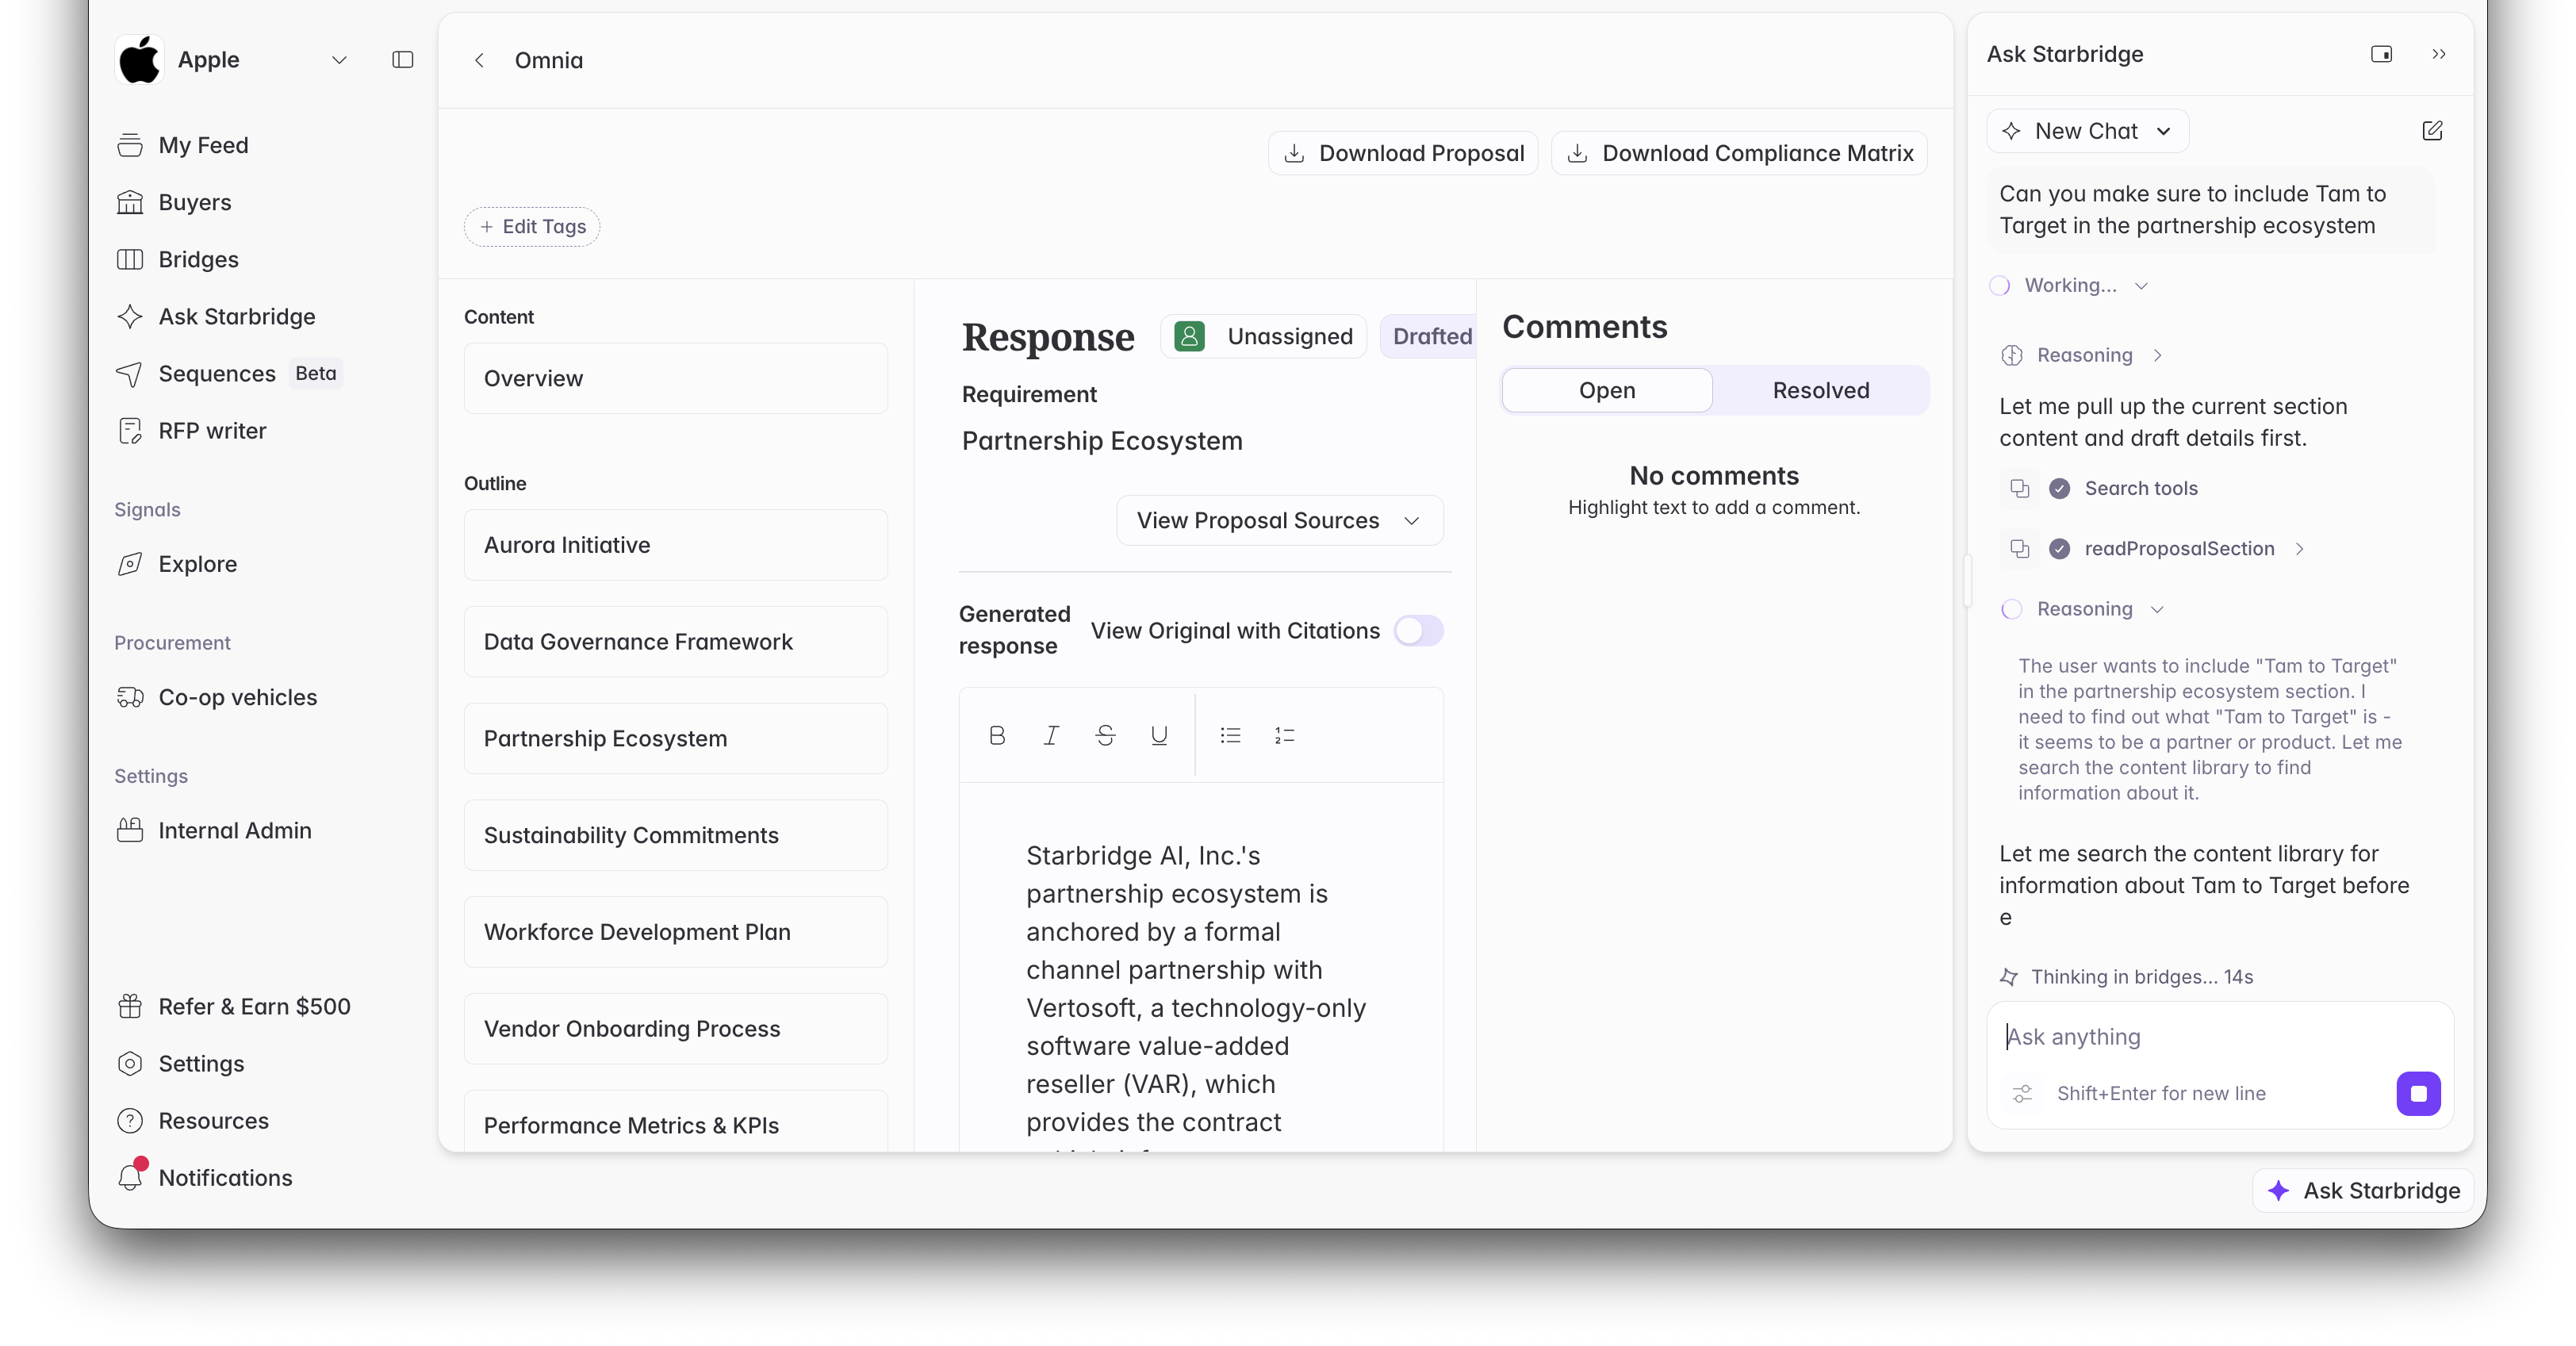Apply italic formatting in the editor
The width and height of the screenshot is (2576, 1346).
[x=1051, y=736]
